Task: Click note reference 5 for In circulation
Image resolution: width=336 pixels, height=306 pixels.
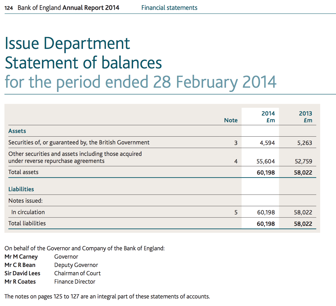Action: (236, 212)
